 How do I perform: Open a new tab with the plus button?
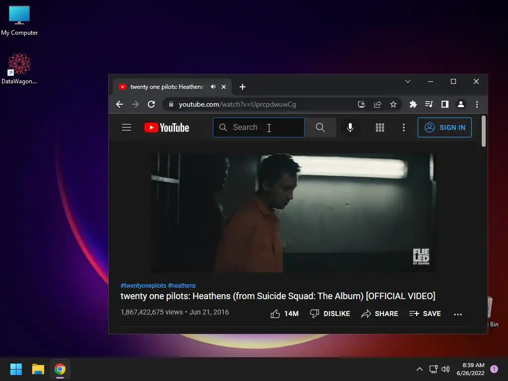coord(242,87)
